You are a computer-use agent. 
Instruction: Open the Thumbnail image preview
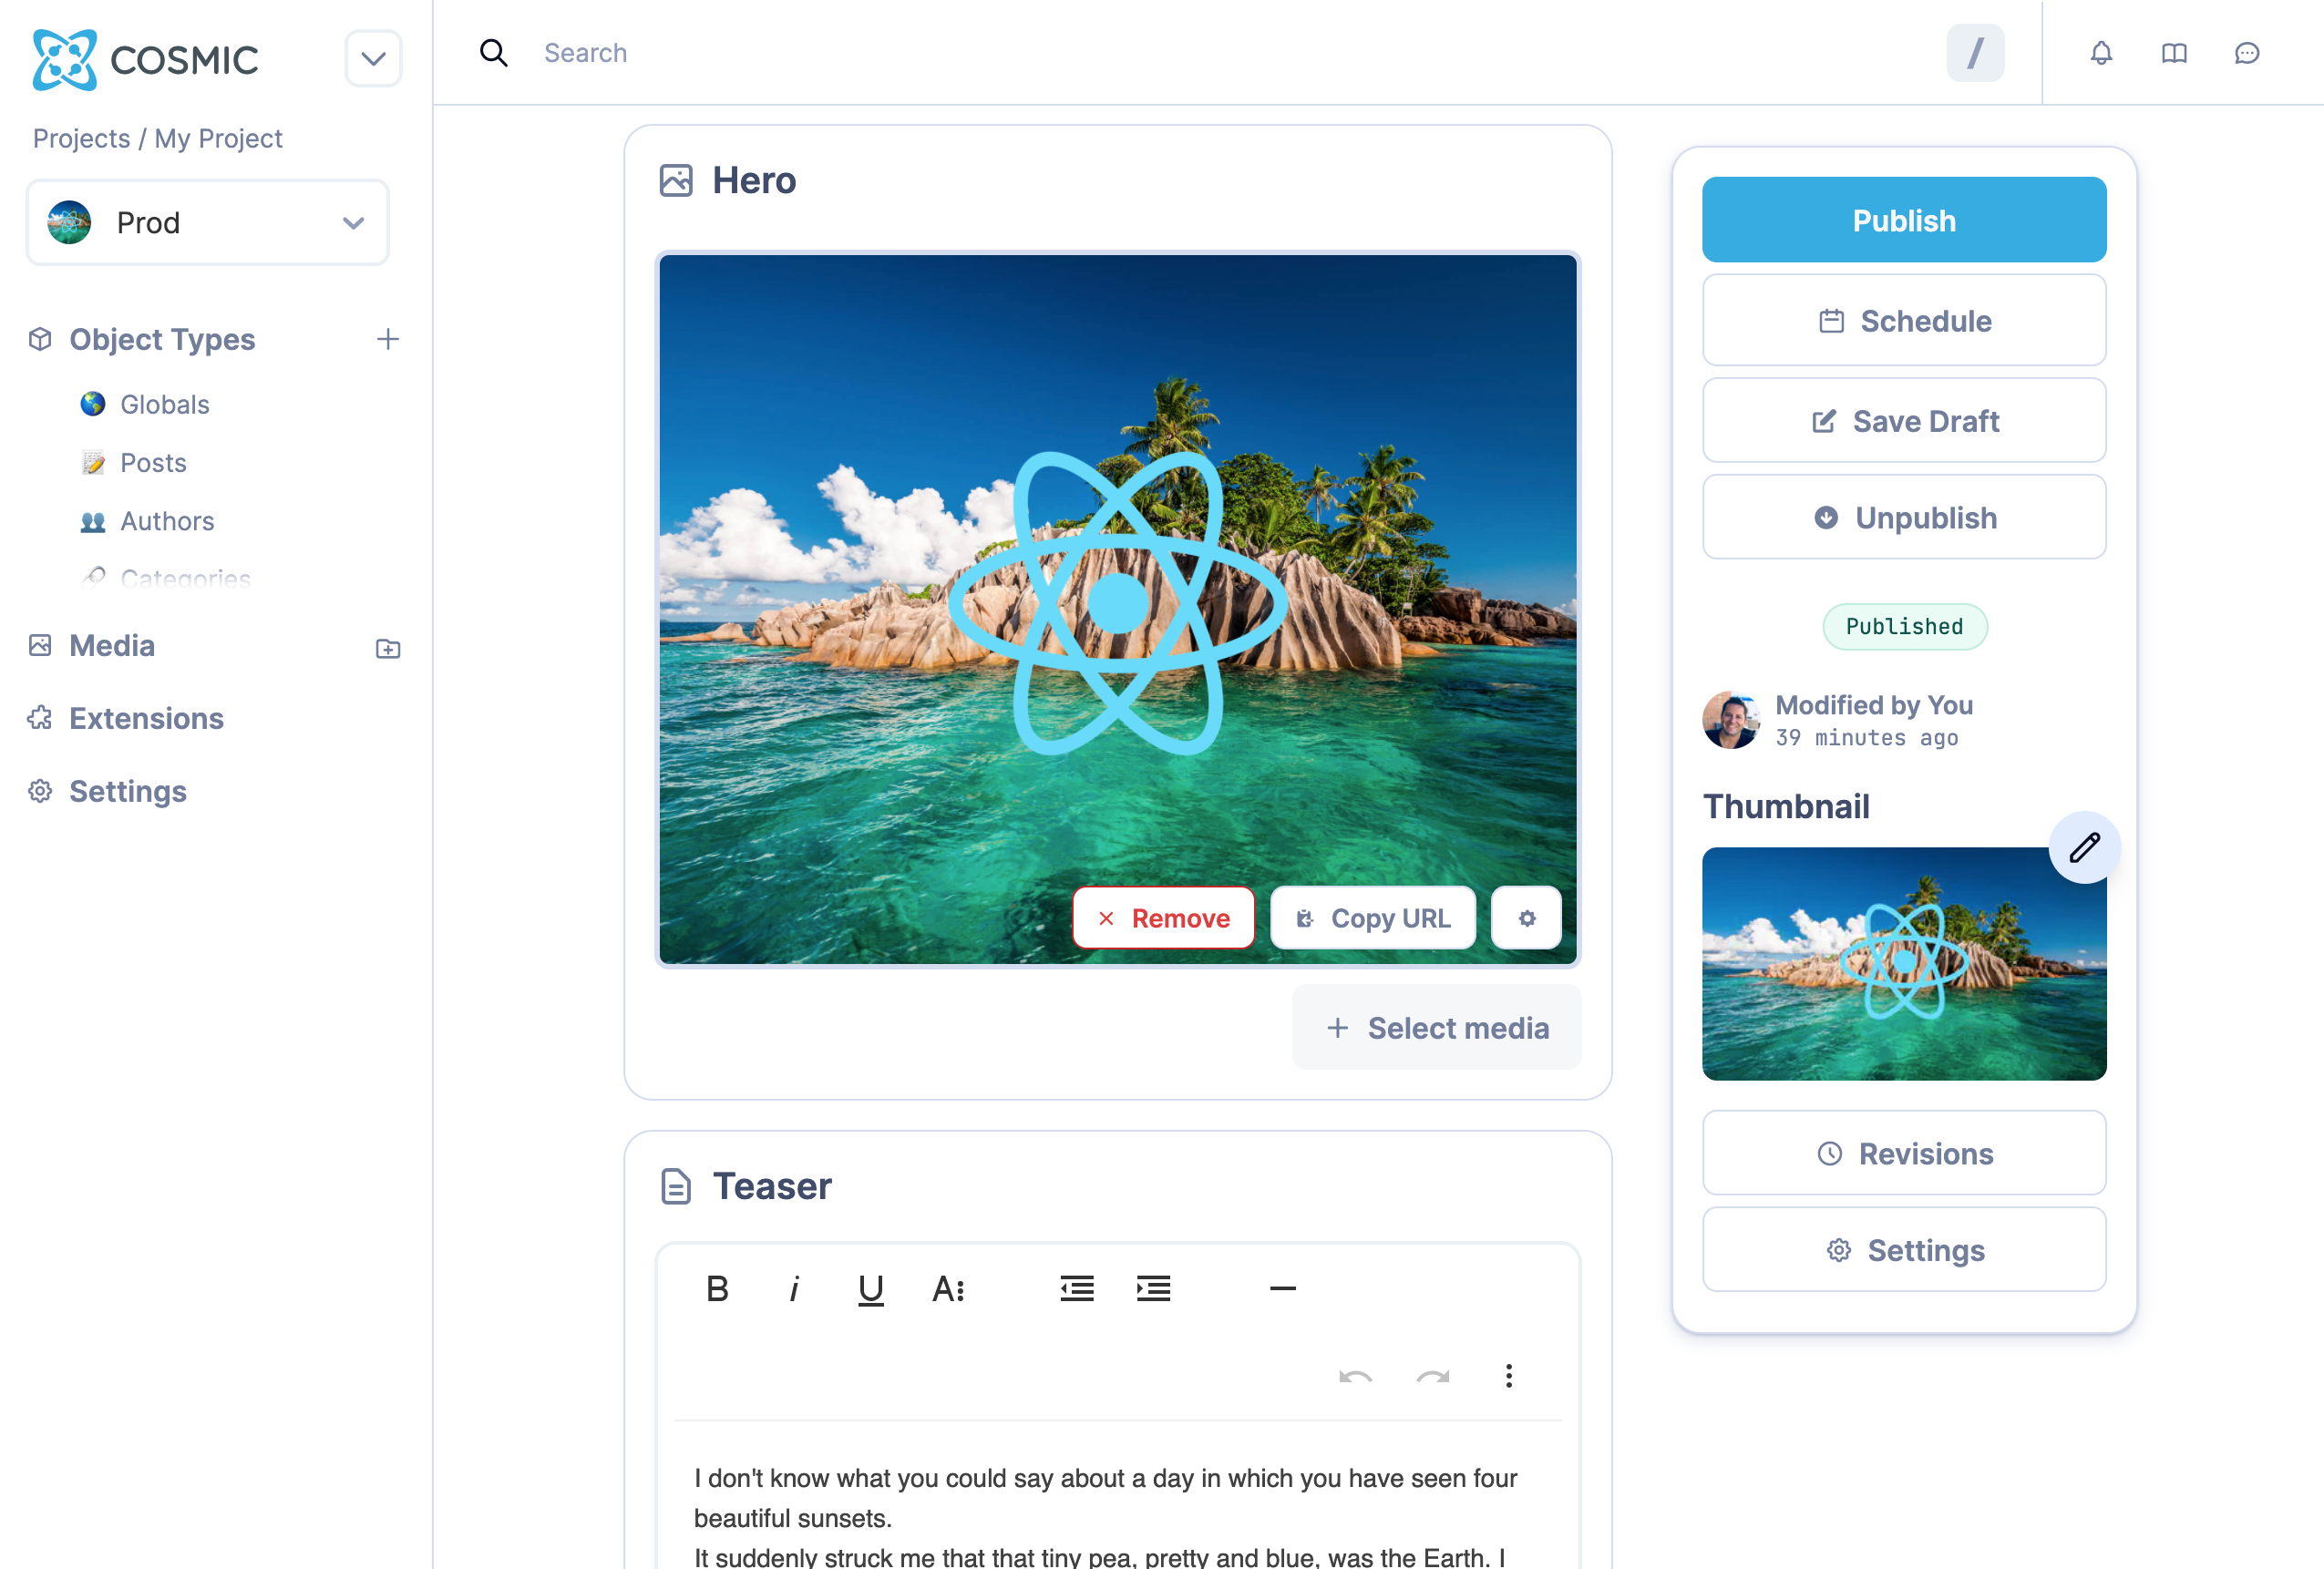click(x=1904, y=964)
